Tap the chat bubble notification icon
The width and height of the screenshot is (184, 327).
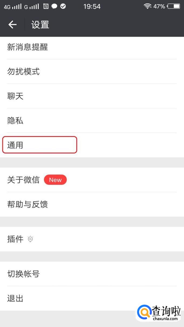pyautogui.click(x=54, y=6)
